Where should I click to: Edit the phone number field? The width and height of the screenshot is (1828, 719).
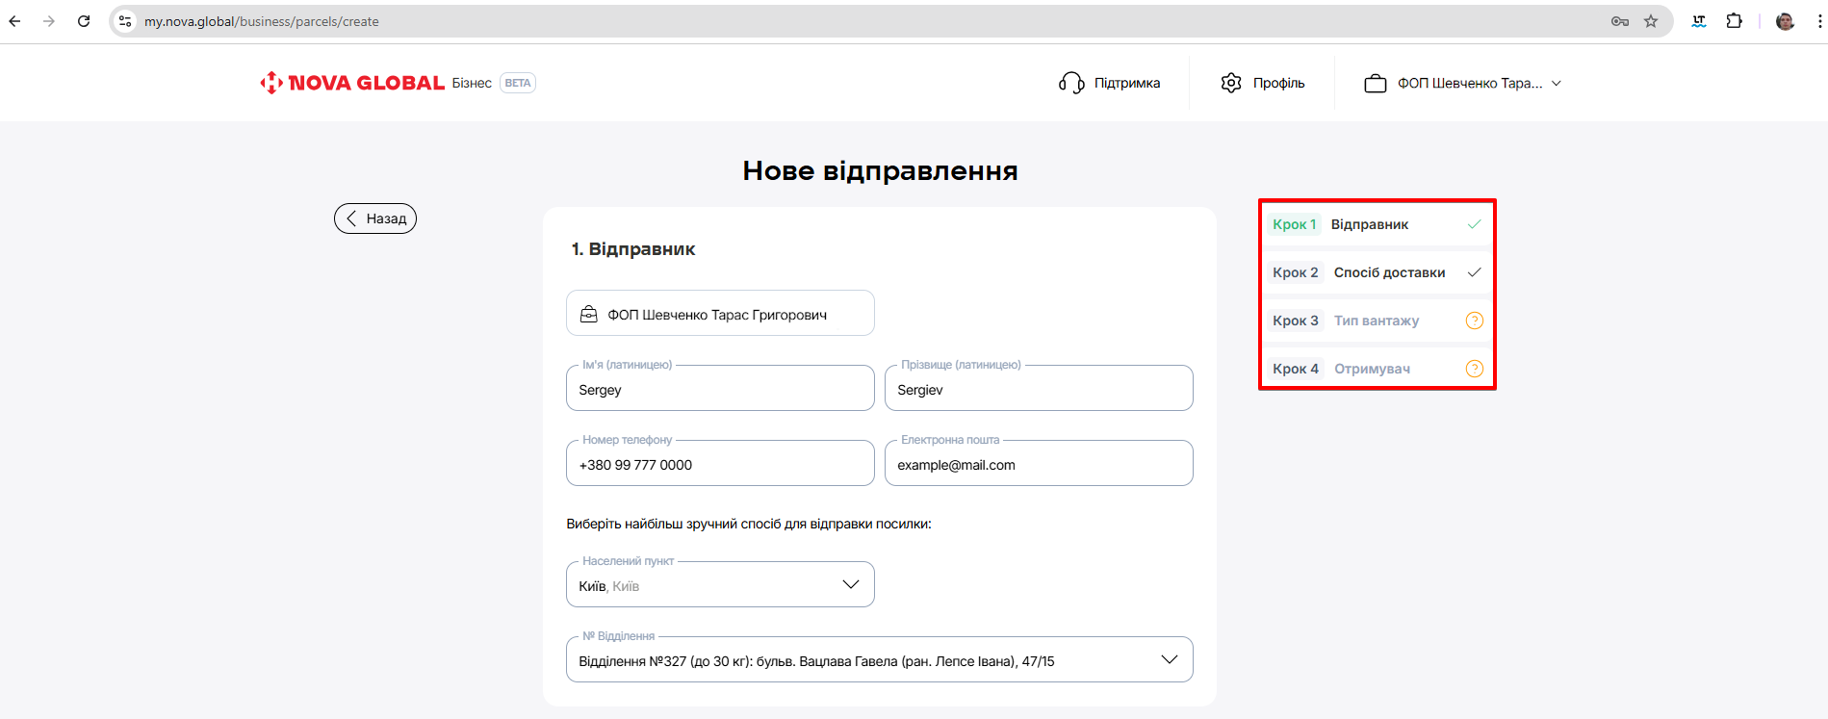click(720, 465)
